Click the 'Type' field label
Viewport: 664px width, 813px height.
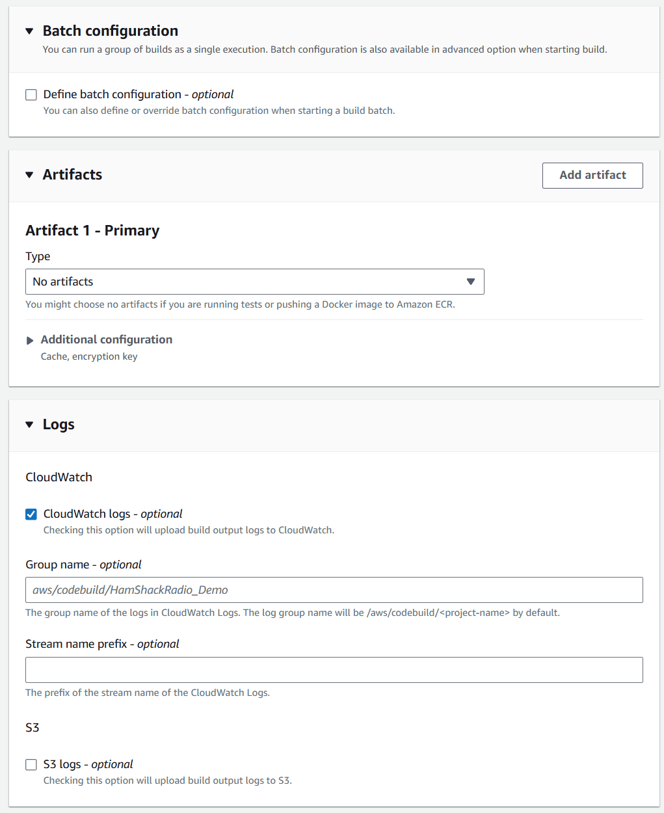pos(38,256)
